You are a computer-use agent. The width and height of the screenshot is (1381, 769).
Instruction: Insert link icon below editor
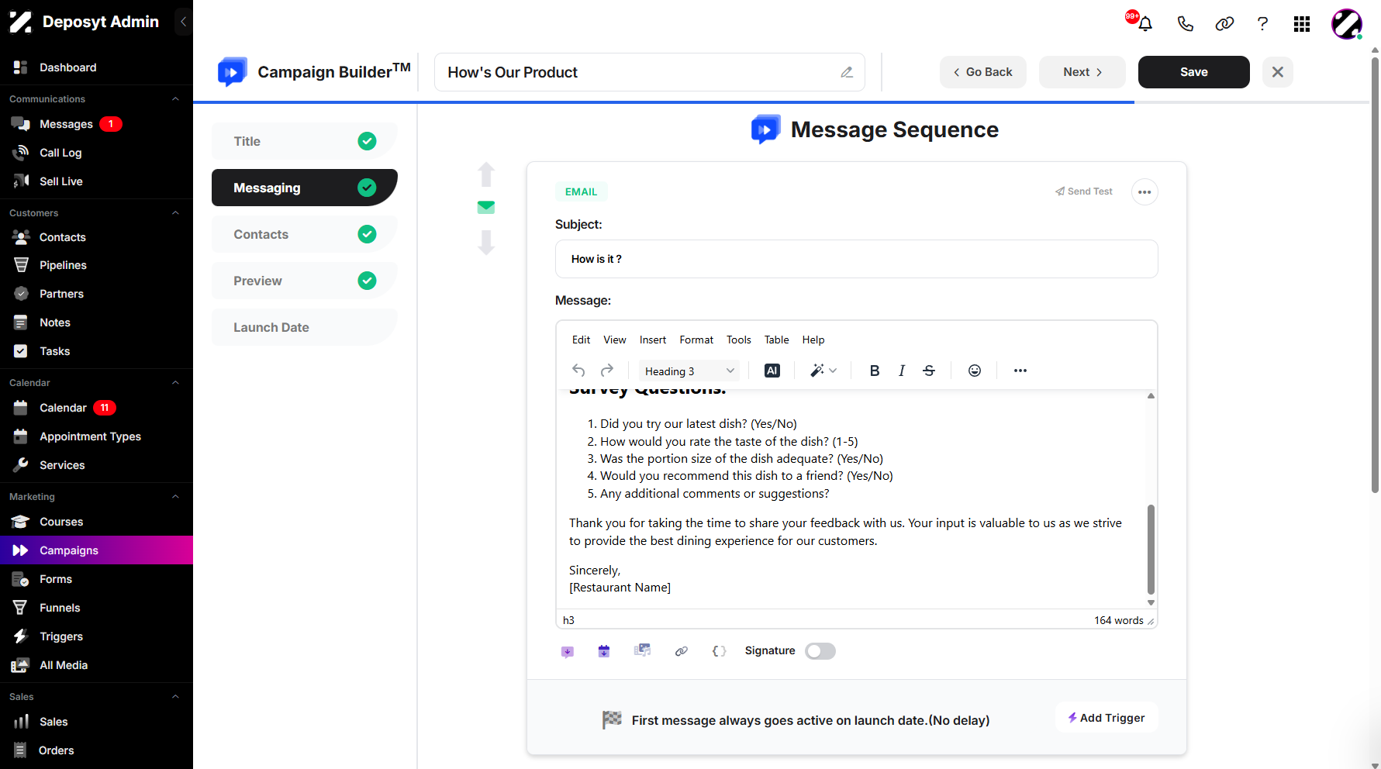[682, 651]
